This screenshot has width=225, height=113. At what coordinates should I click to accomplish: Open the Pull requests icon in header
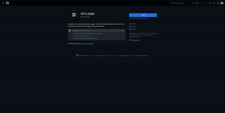[x=214, y=3]
